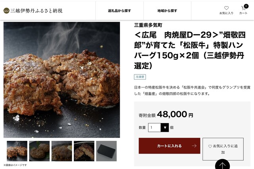Screen dimensions: 254x169
Task: Select the first hamburger thumbnail with steam
Action: coord(17,151)
